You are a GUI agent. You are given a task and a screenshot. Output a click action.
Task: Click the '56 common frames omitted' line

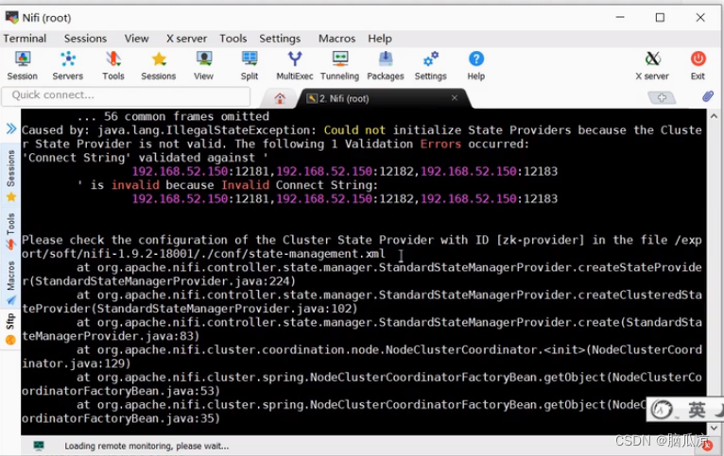tap(173, 116)
